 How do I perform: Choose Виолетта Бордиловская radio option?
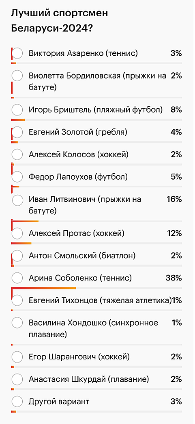17,76
